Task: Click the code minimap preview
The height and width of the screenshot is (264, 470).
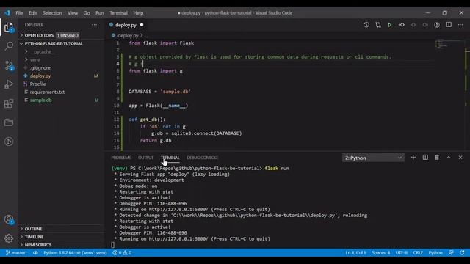Action: tap(449, 44)
